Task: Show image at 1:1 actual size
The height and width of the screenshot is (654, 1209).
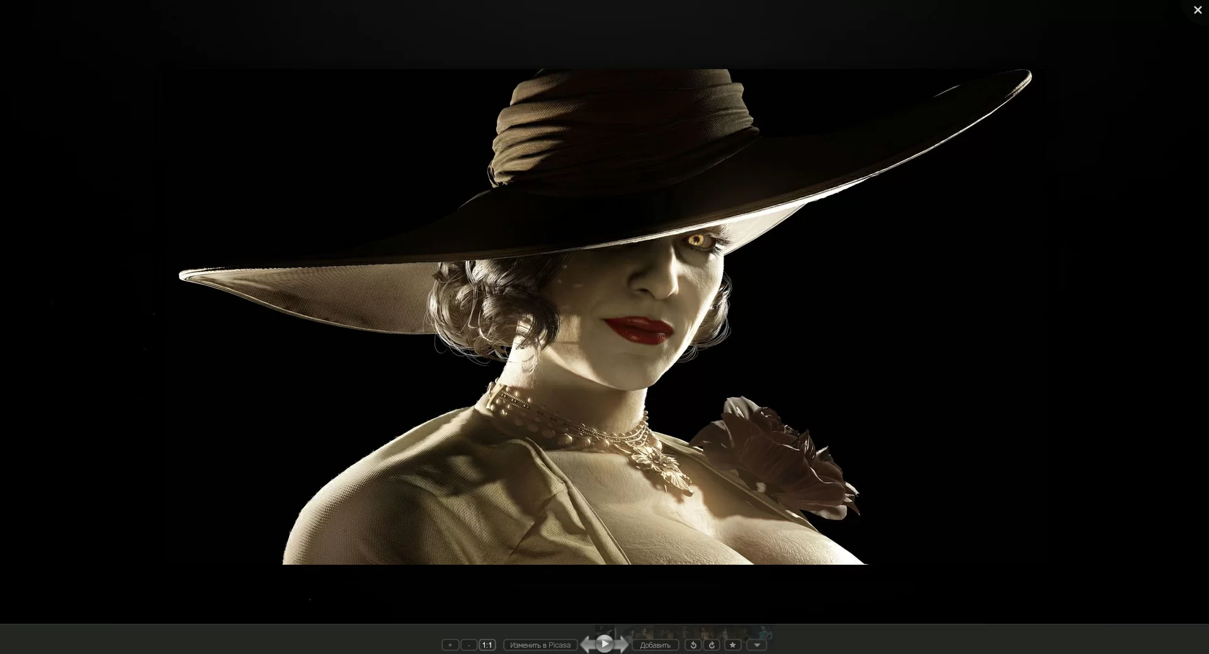Action: [x=487, y=645]
